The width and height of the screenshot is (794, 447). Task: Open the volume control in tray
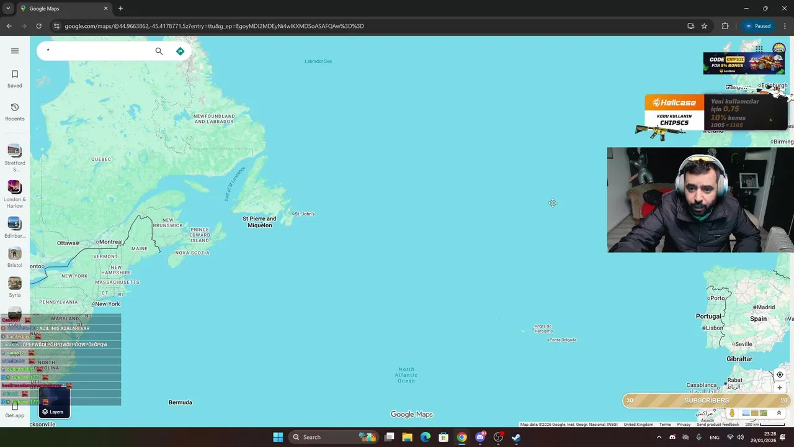click(741, 437)
